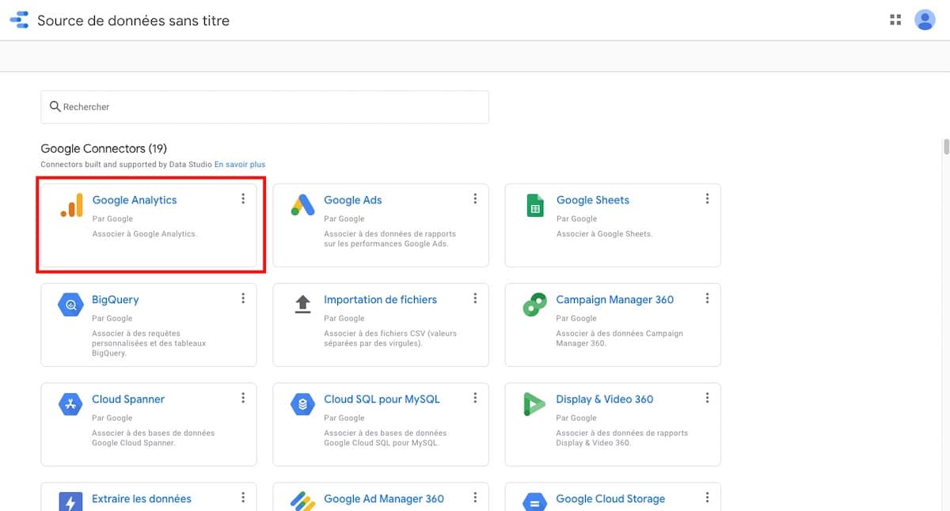This screenshot has height=511, width=950.
Task: Select the Google Analytics connector icon
Action: tap(71, 205)
